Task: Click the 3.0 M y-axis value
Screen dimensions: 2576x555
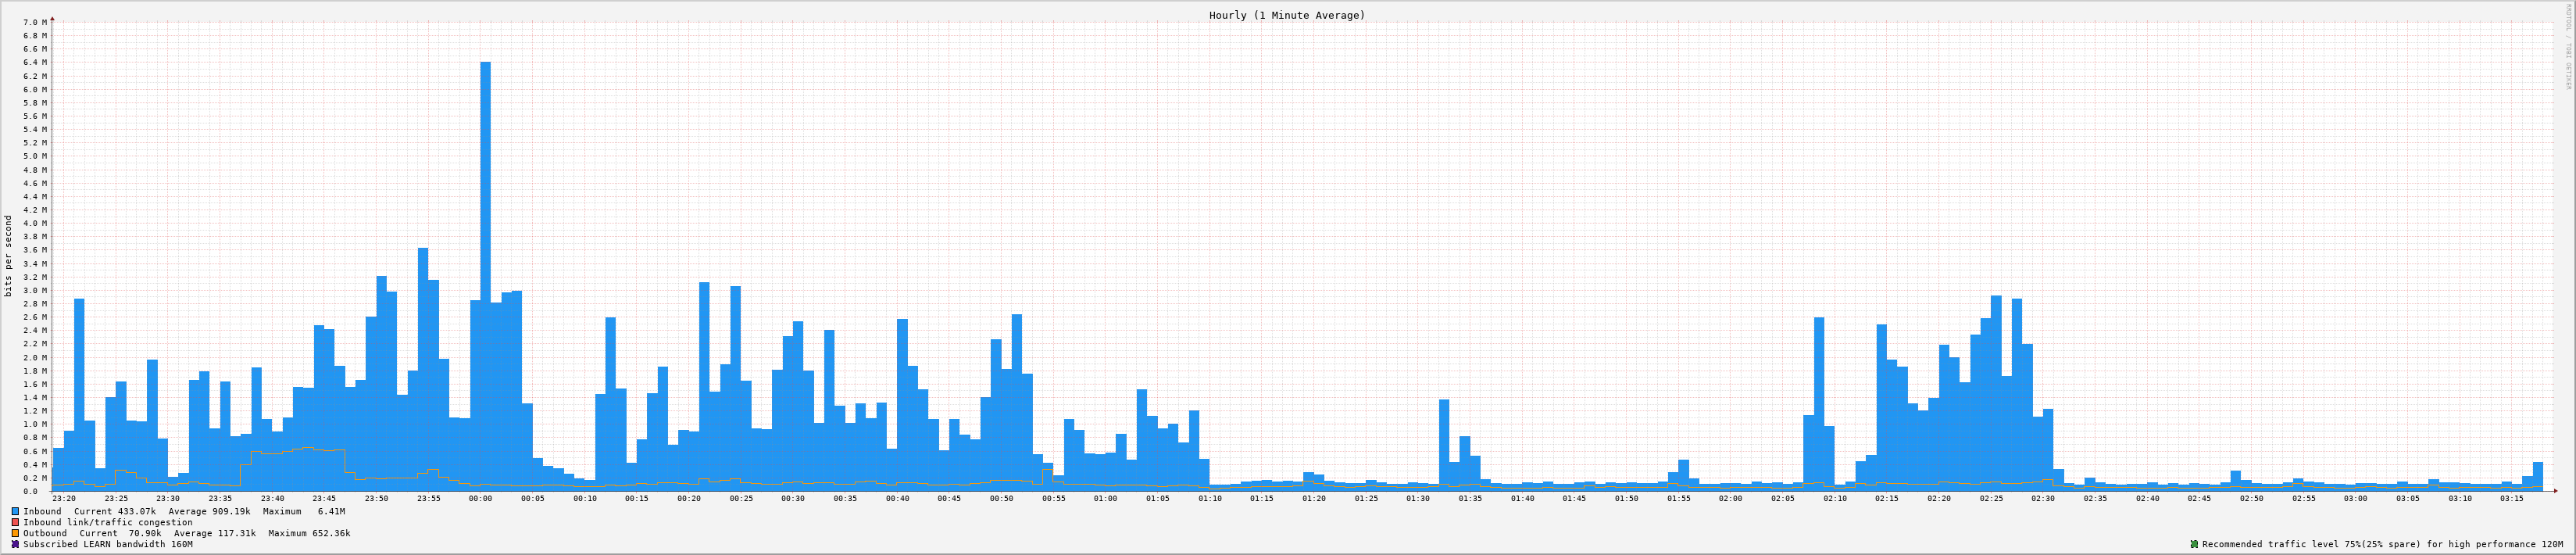Action: [x=34, y=291]
